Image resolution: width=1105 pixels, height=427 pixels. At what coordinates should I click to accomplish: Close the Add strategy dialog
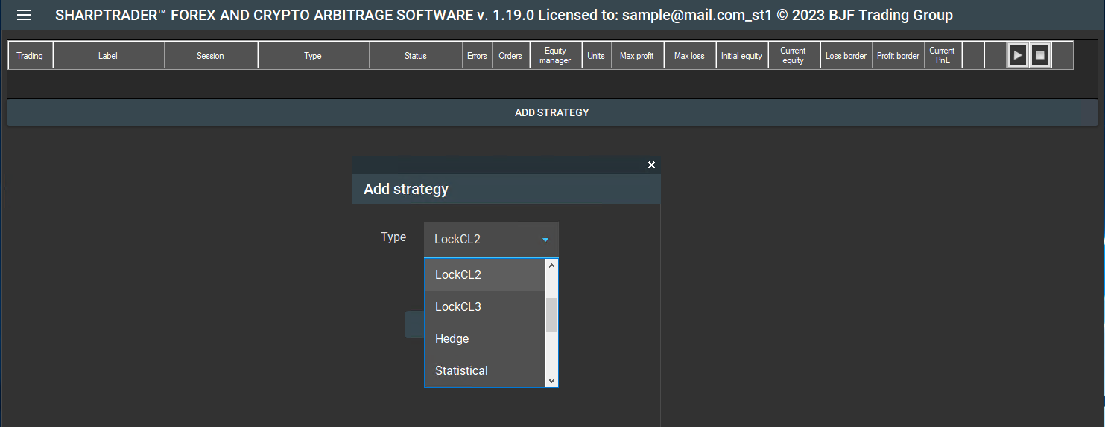(651, 165)
